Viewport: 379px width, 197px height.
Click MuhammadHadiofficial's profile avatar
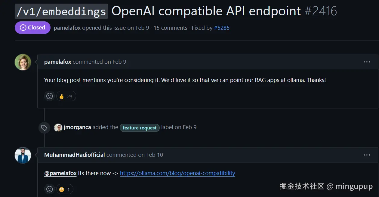click(23, 155)
